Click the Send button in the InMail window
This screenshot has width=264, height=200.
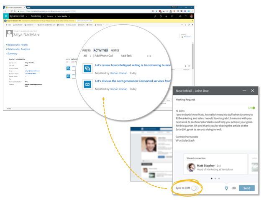[x=247, y=188]
